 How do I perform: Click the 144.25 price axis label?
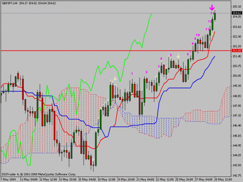coord(236,155)
